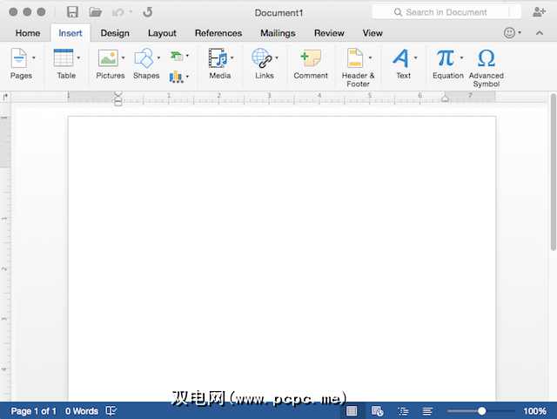557x419 pixels.
Task: Click the Links globe icon
Action: click(262, 58)
